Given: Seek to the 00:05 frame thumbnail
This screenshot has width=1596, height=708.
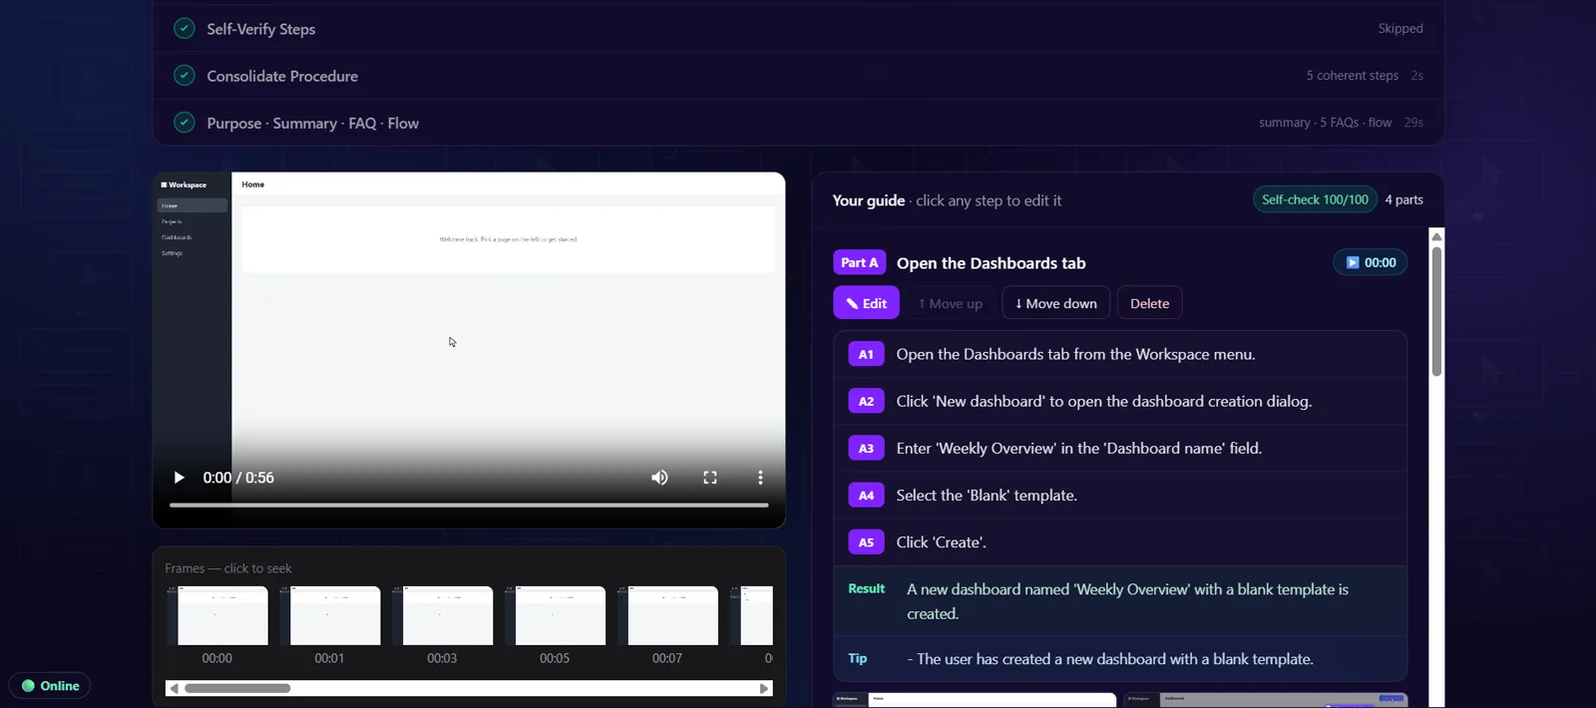Looking at the screenshot, I should tap(555, 616).
